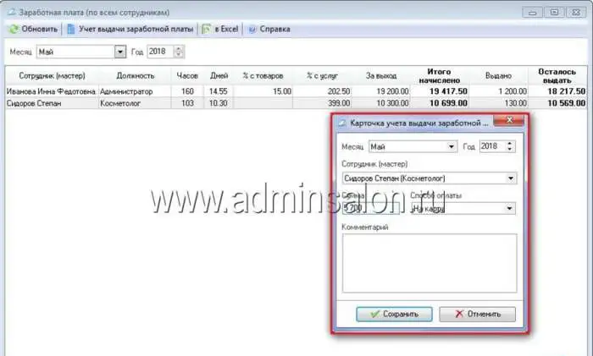Click Год spinner arrows in payment card dialog
Viewport: 593px width, 356px height.
click(x=510, y=146)
